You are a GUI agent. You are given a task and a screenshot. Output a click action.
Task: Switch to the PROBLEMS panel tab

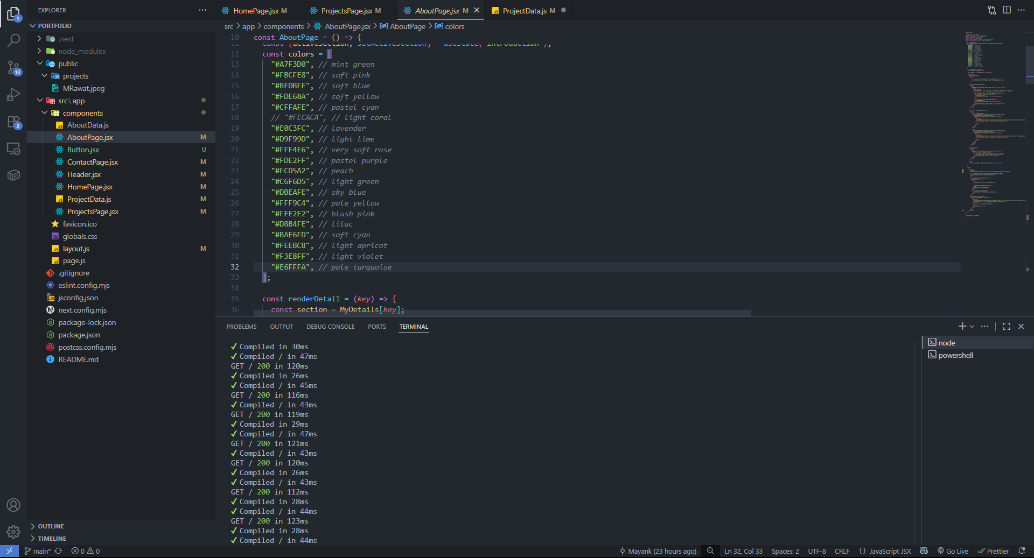241,327
